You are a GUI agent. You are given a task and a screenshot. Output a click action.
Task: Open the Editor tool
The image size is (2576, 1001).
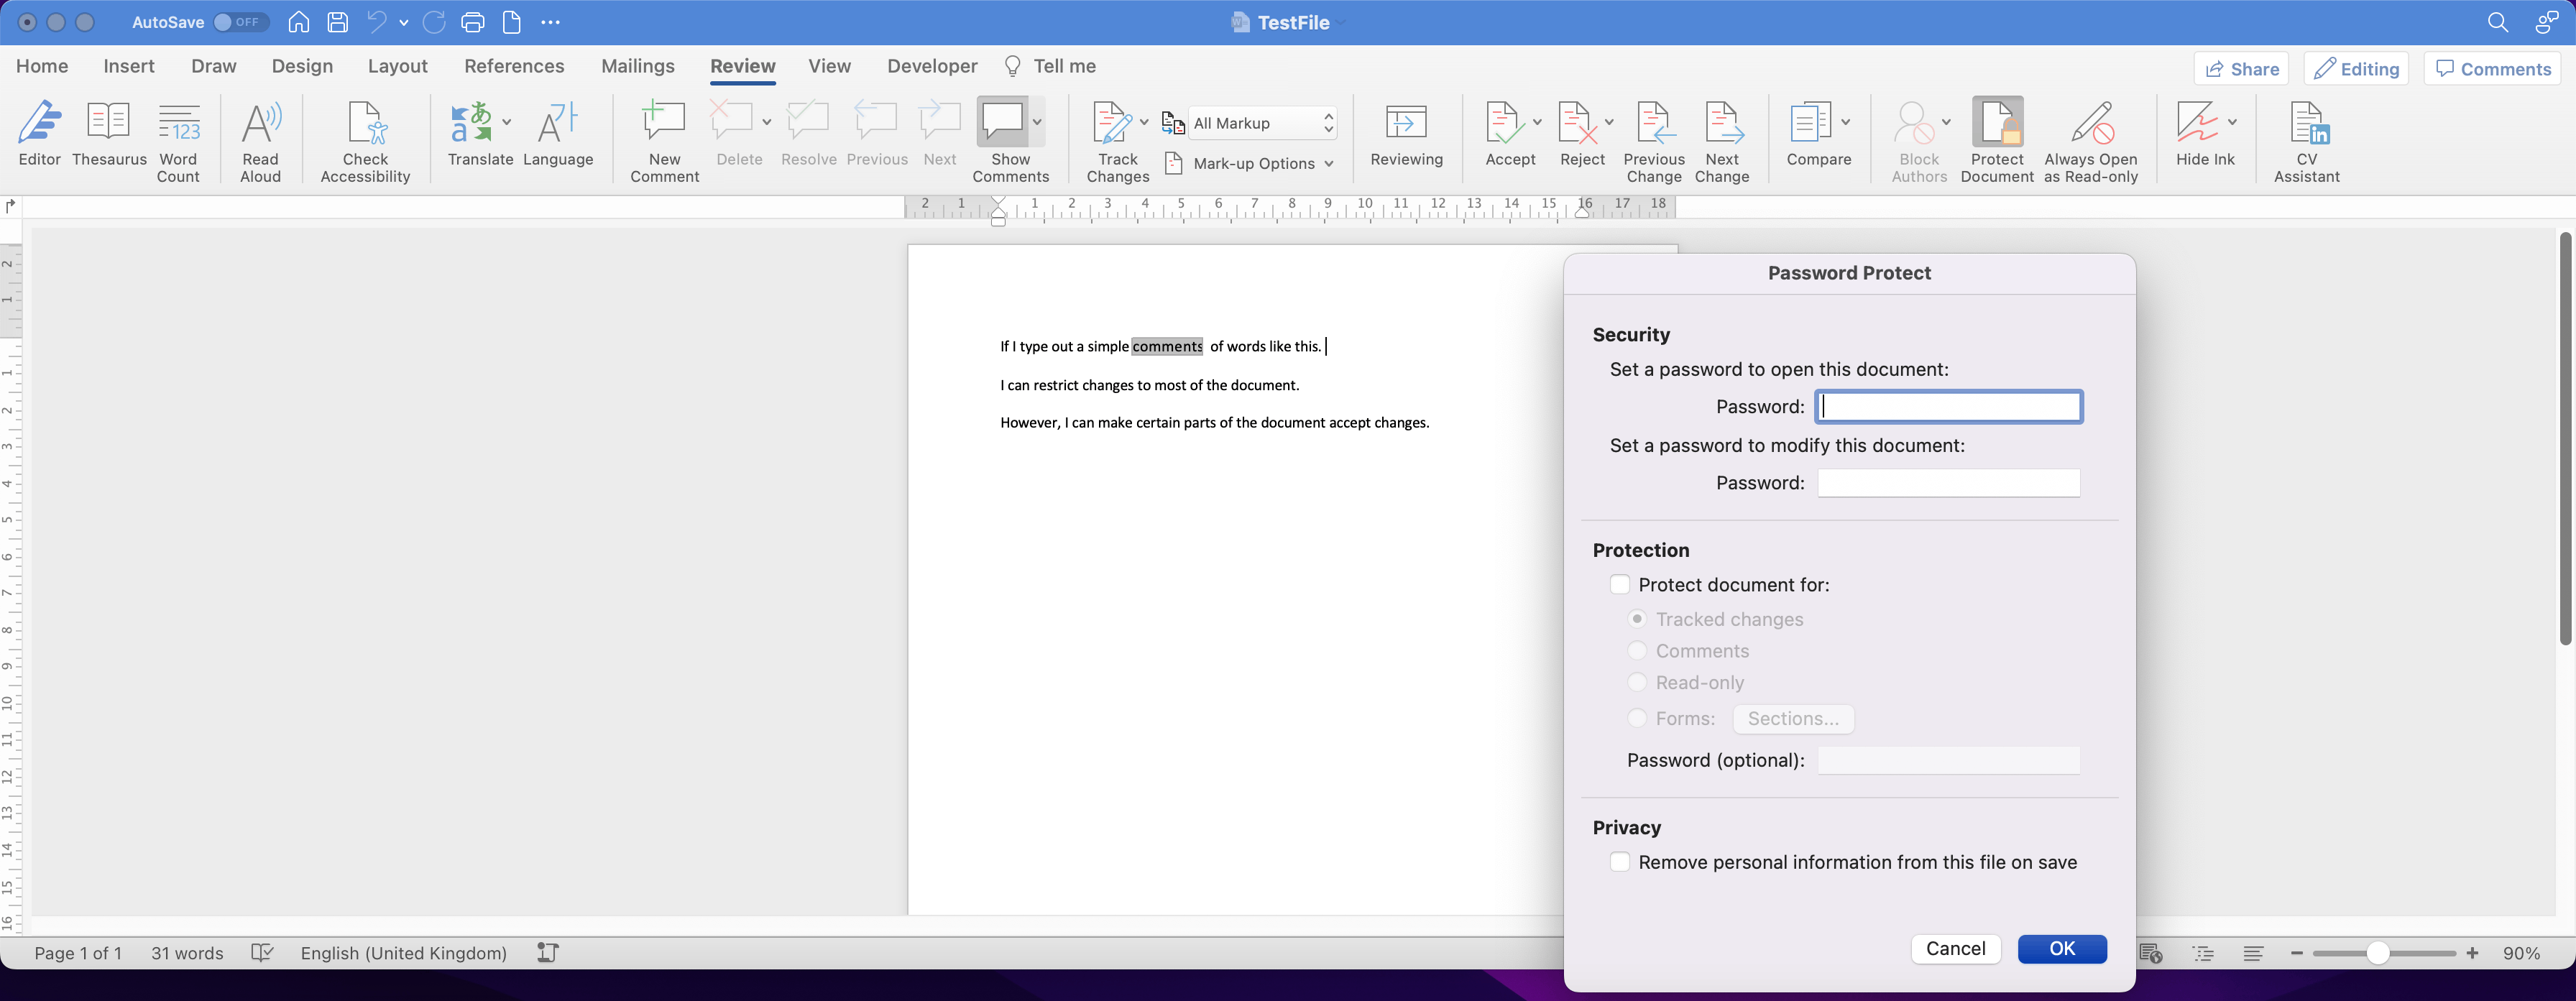pos(40,134)
